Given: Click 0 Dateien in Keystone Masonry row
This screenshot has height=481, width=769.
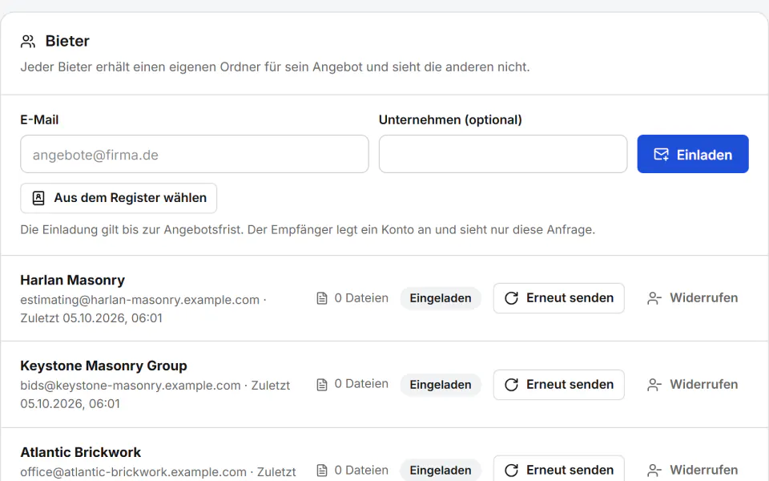Looking at the screenshot, I should point(361,384).
